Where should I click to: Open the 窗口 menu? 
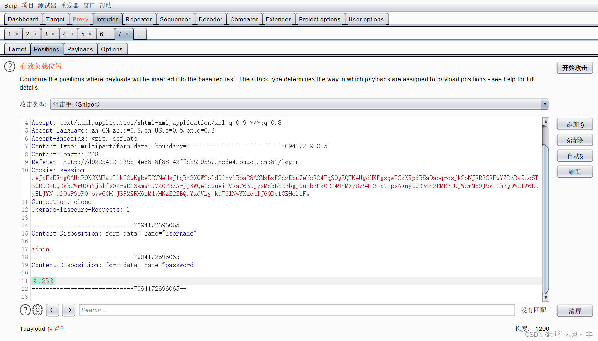pyautogui.click(x=89, y=6)
